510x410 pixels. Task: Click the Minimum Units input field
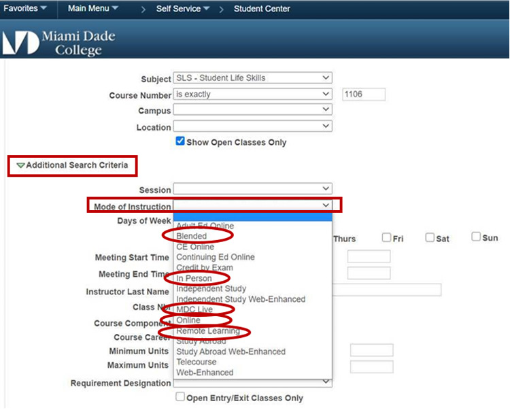(x=372, y=350)
